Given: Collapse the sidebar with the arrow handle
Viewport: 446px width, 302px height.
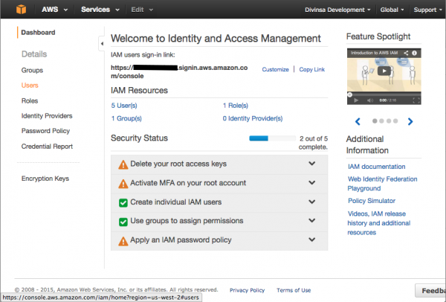Looking at the screenshot, I should coord(102,44).
